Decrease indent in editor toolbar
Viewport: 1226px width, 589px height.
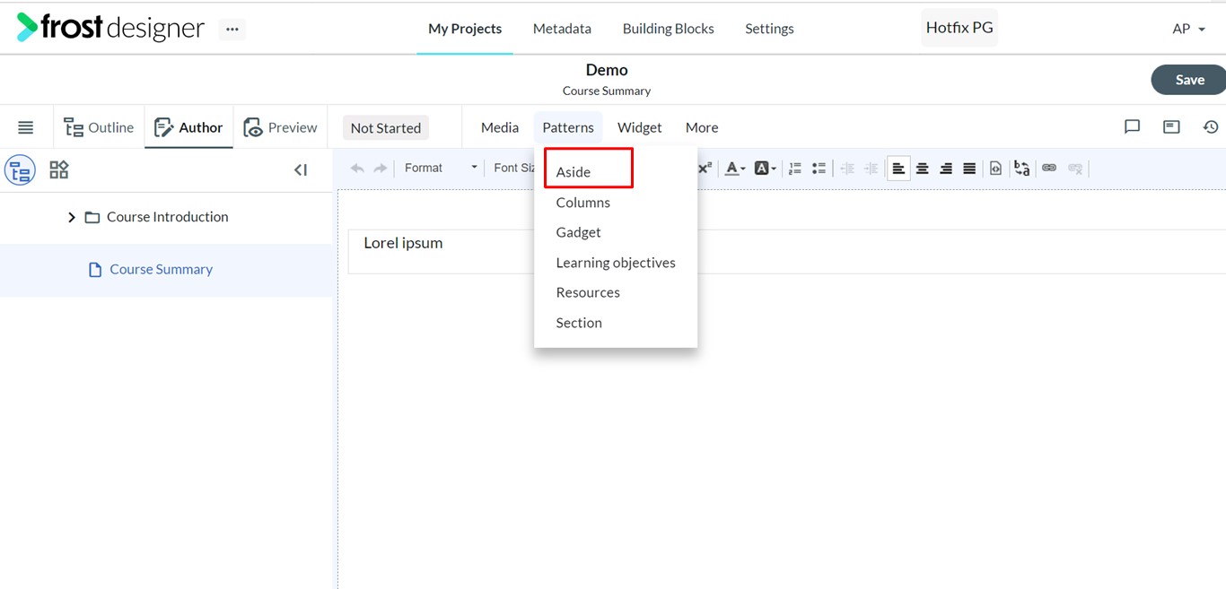(847, 168)
